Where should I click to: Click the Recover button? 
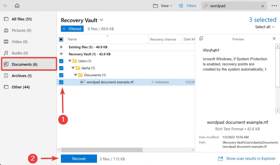click(x=79, y=158)
